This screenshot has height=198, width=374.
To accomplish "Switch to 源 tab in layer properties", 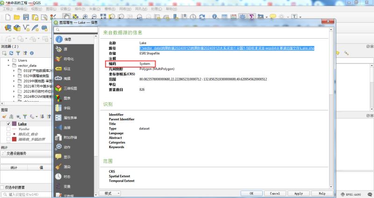I will 74,49.
